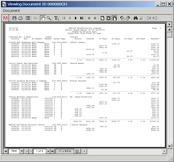
Task: Select the Hand tool
Action: tap(43, 18)
